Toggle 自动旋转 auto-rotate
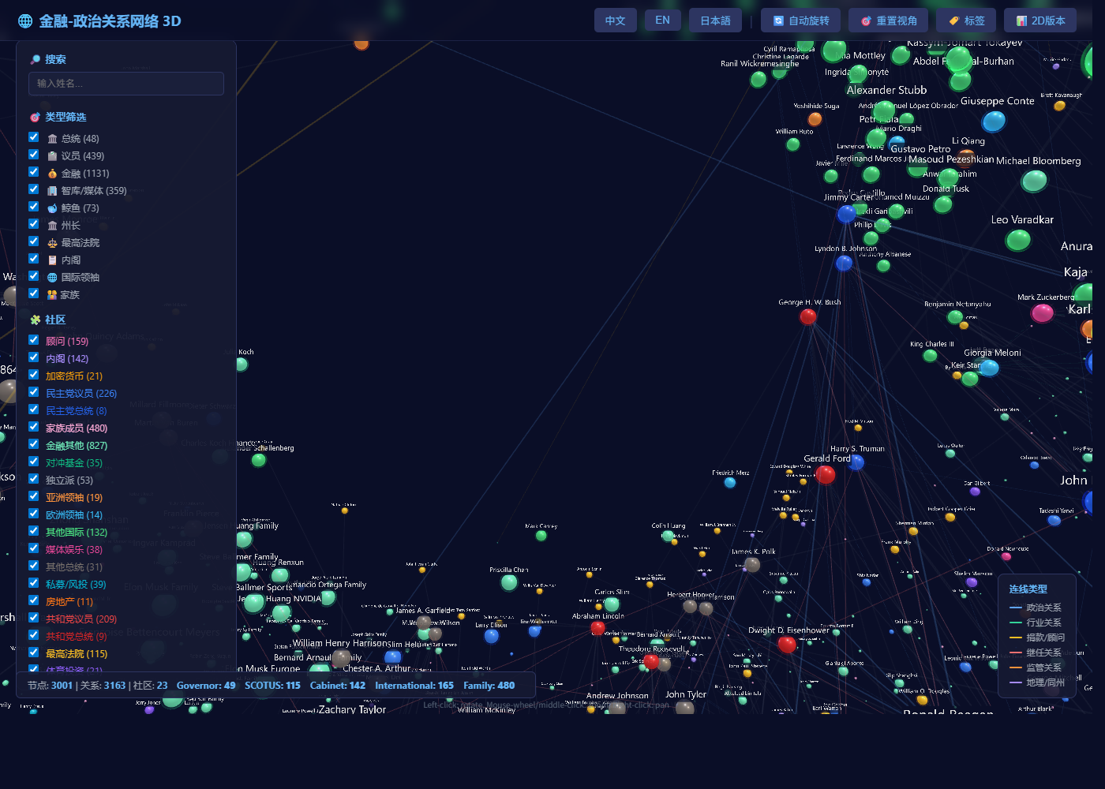 coord(801,21)
